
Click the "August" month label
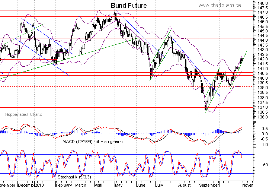point(185,185)
